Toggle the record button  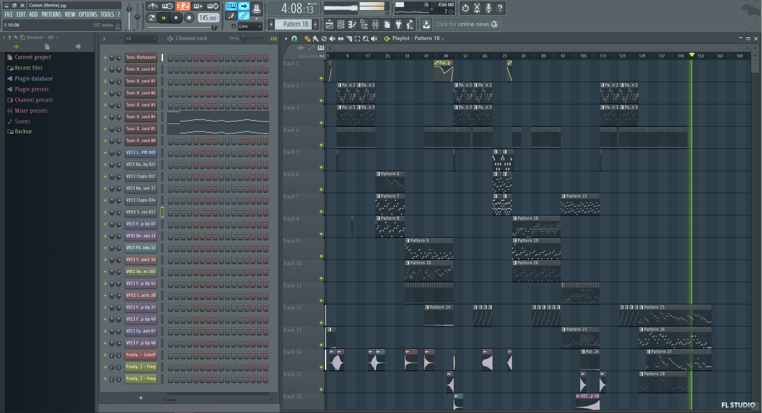[189, 17]
